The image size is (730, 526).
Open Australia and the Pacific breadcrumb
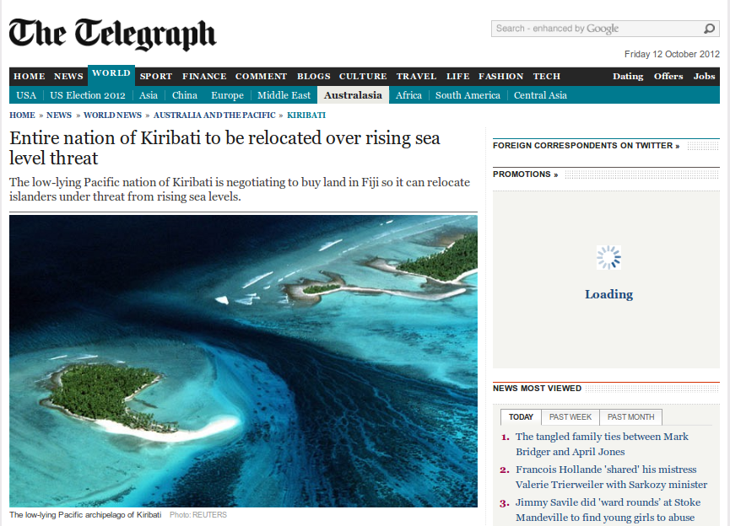click(214, 115)
